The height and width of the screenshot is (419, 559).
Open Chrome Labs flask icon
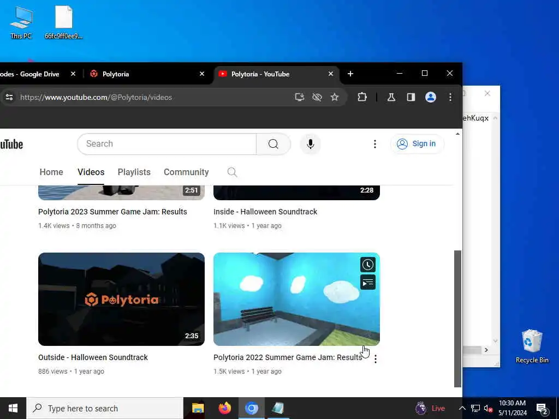coord(391,97)
